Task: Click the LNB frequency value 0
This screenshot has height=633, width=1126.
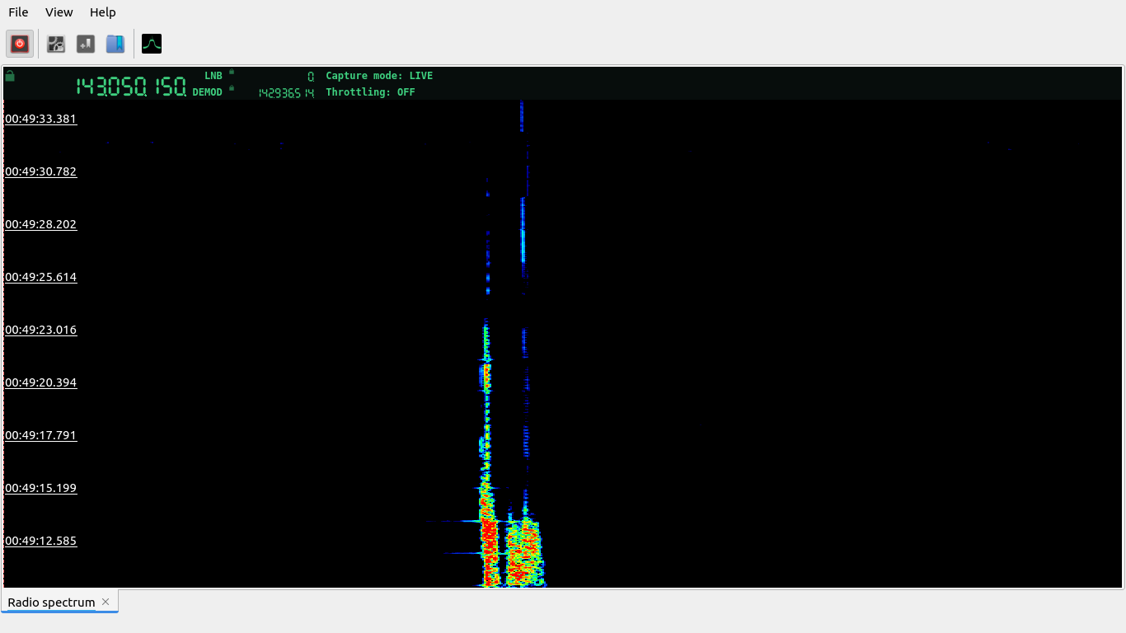Action: click(311, 76)
